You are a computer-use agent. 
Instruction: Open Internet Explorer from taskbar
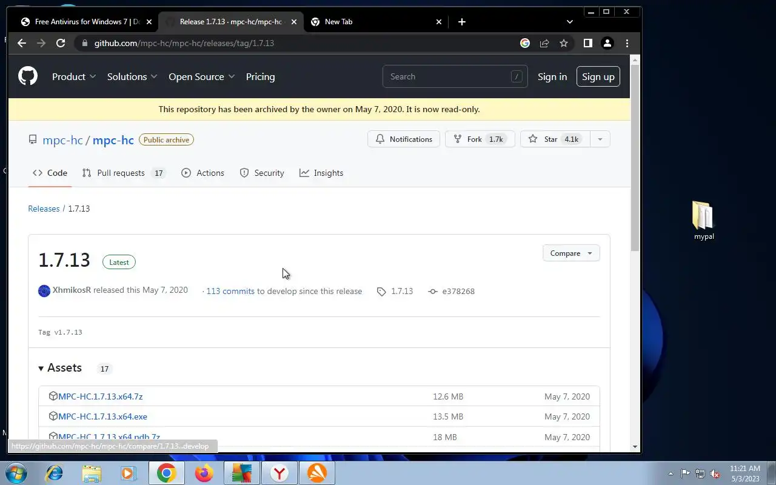pos(55,473)
